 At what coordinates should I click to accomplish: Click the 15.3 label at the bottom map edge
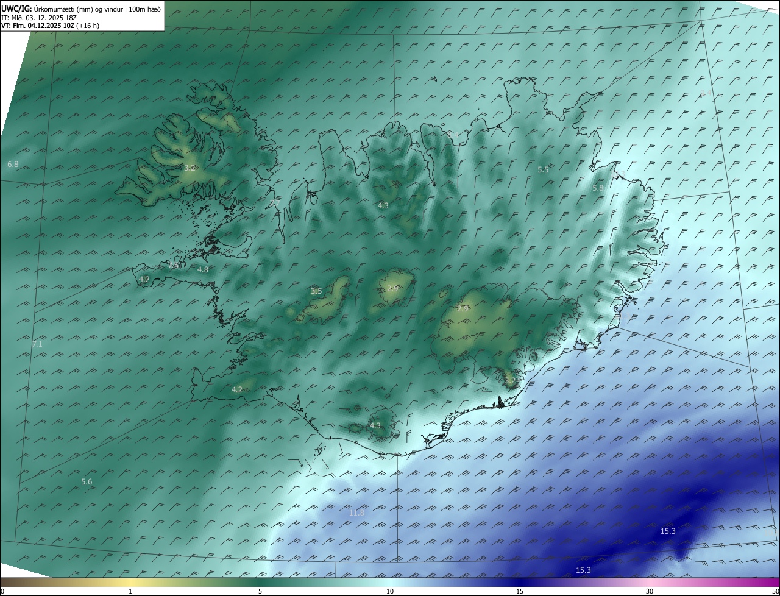pyautogui.click(x=583, y=570)
